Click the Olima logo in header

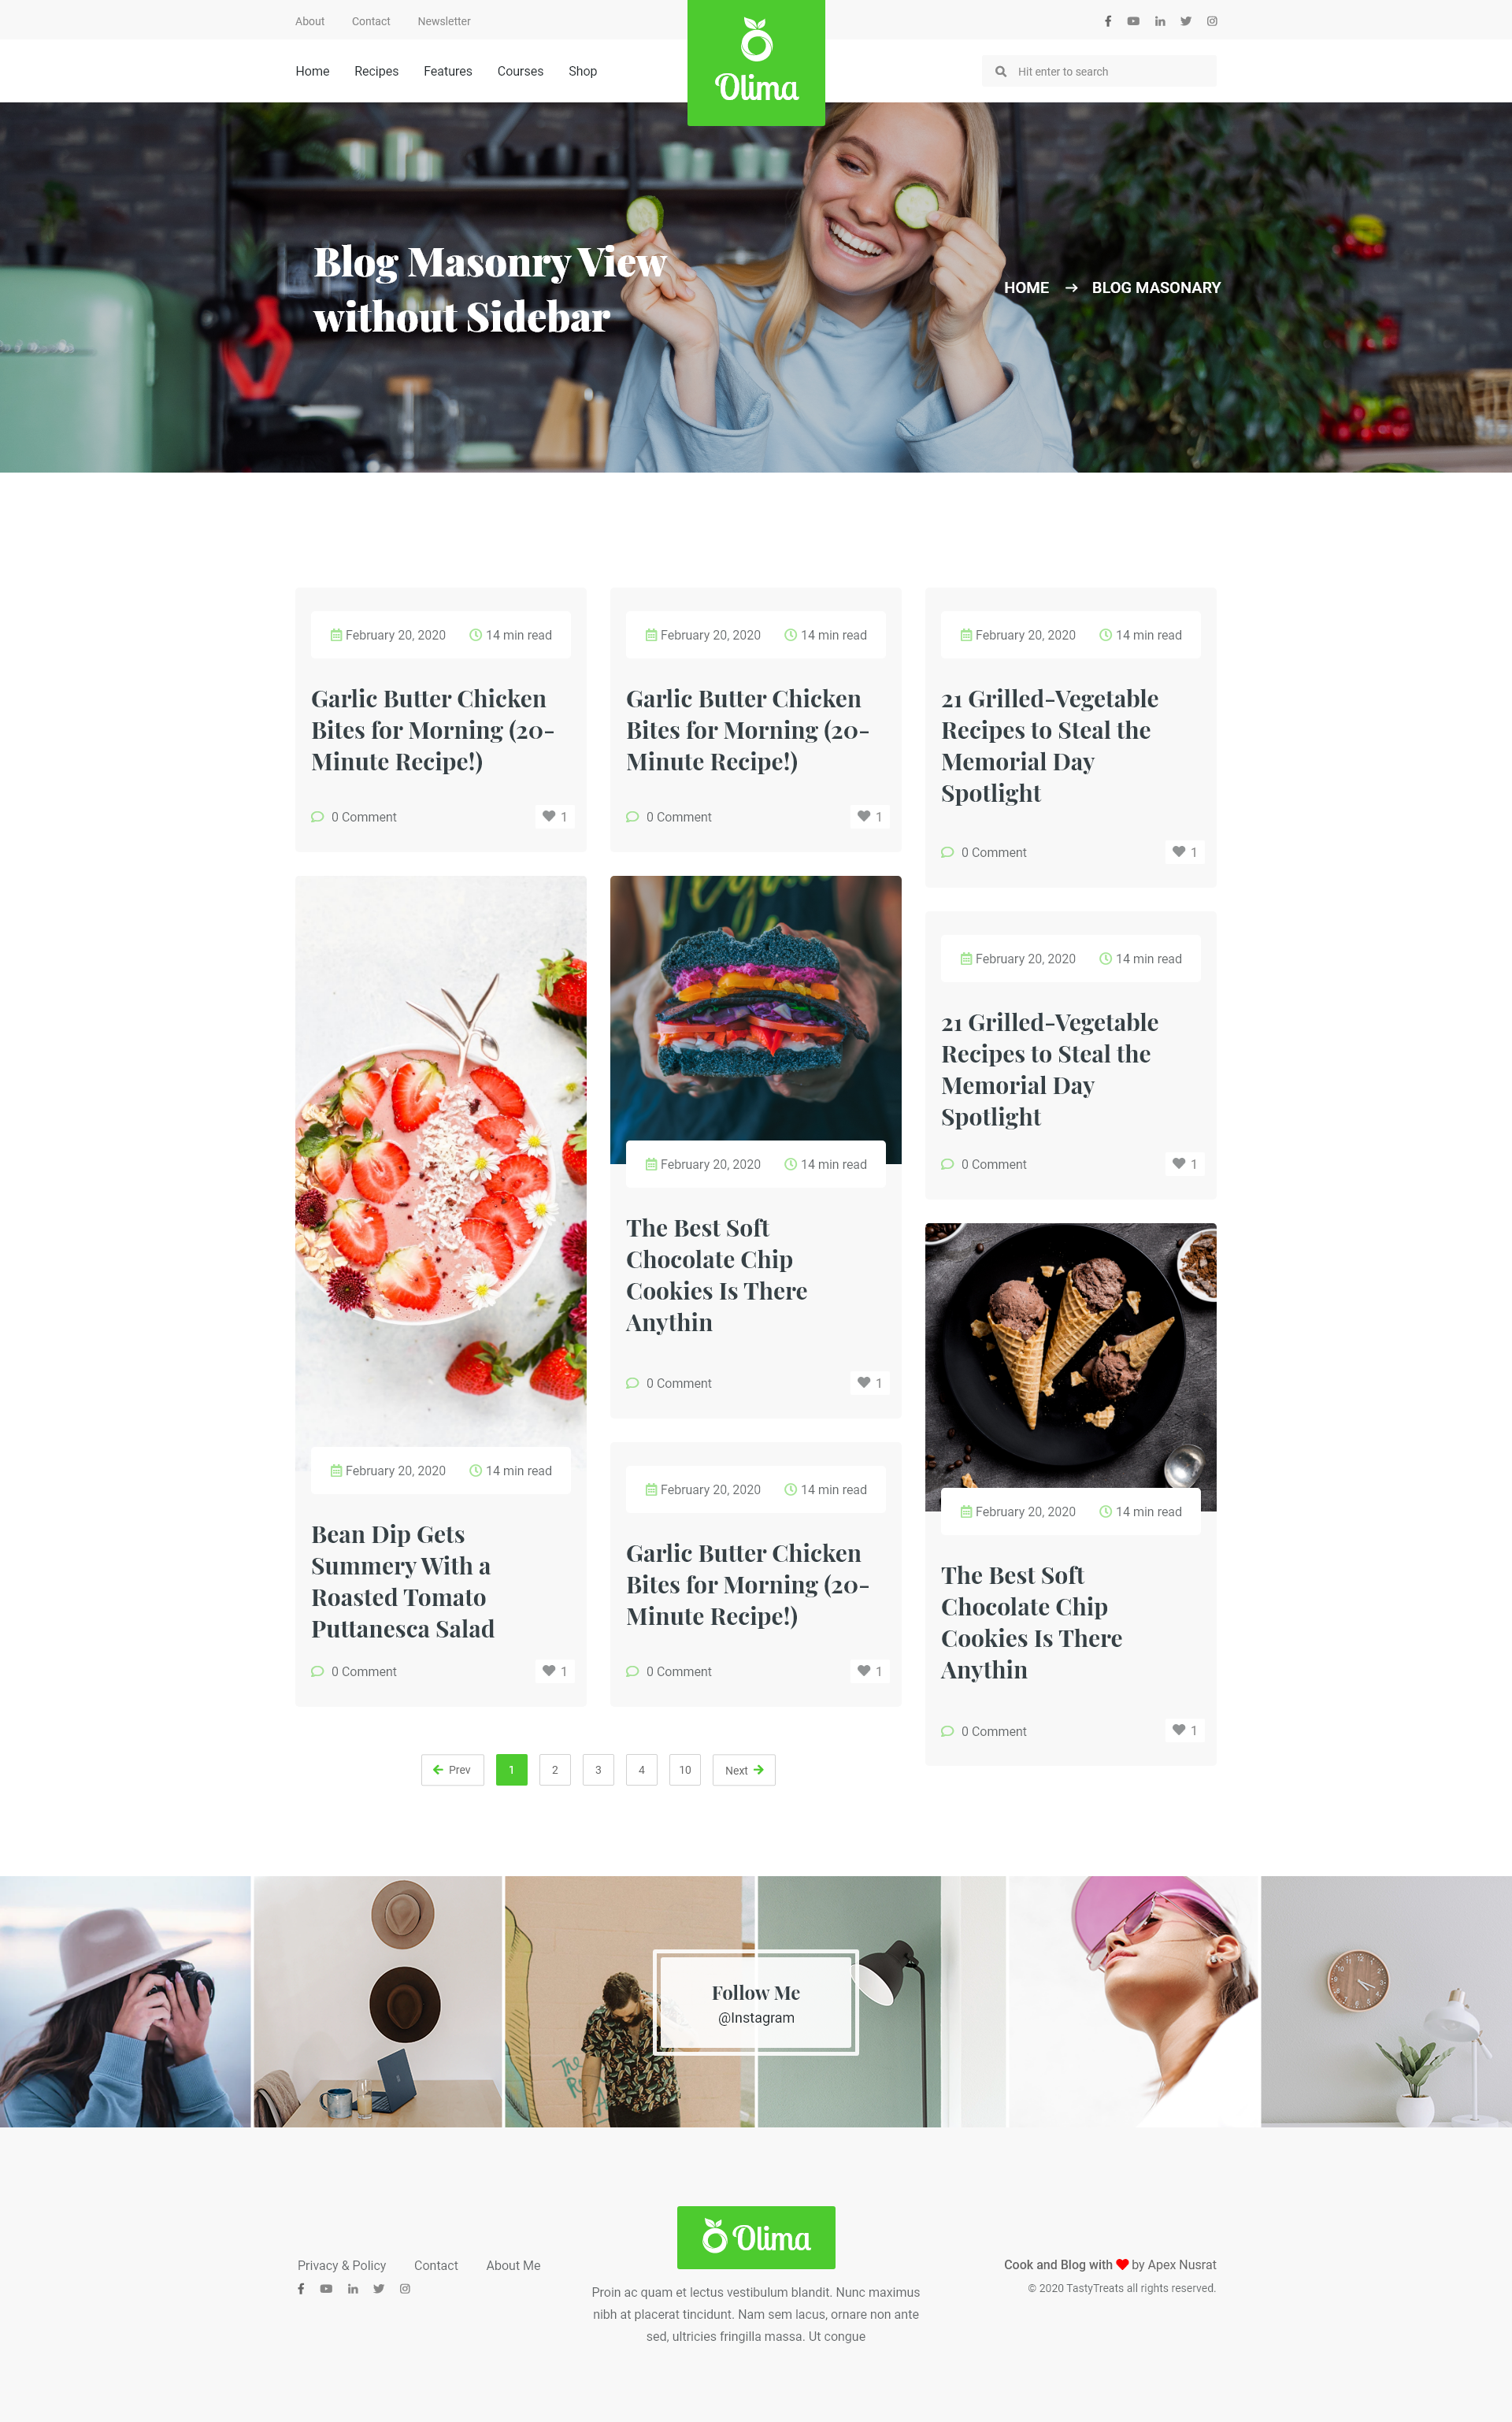(x=756, y=63)
